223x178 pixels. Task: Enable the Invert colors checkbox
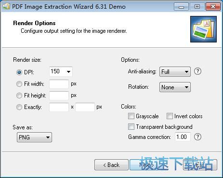point(170,116)
